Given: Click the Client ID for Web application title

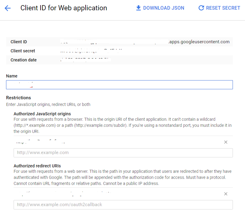Looking at the screenshot, I should point(64,8).
